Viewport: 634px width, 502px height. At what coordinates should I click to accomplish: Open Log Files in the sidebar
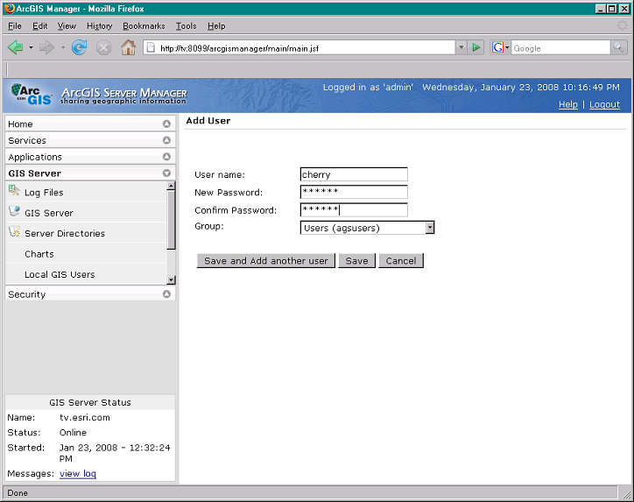point(44,193)
